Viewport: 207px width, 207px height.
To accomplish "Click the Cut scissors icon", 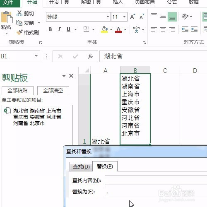I will point(19,13).
